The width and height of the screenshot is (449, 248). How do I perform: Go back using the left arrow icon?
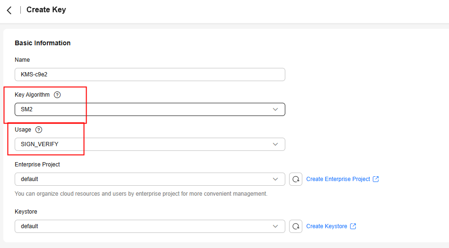tap(9, 10)
